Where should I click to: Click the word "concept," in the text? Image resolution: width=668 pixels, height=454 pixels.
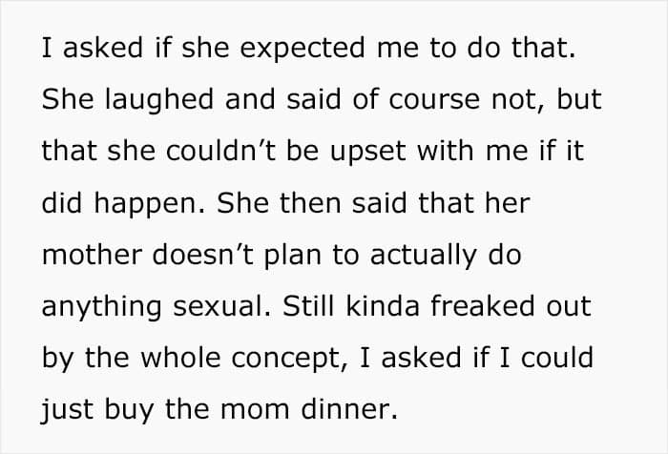(x=290, y=359)
